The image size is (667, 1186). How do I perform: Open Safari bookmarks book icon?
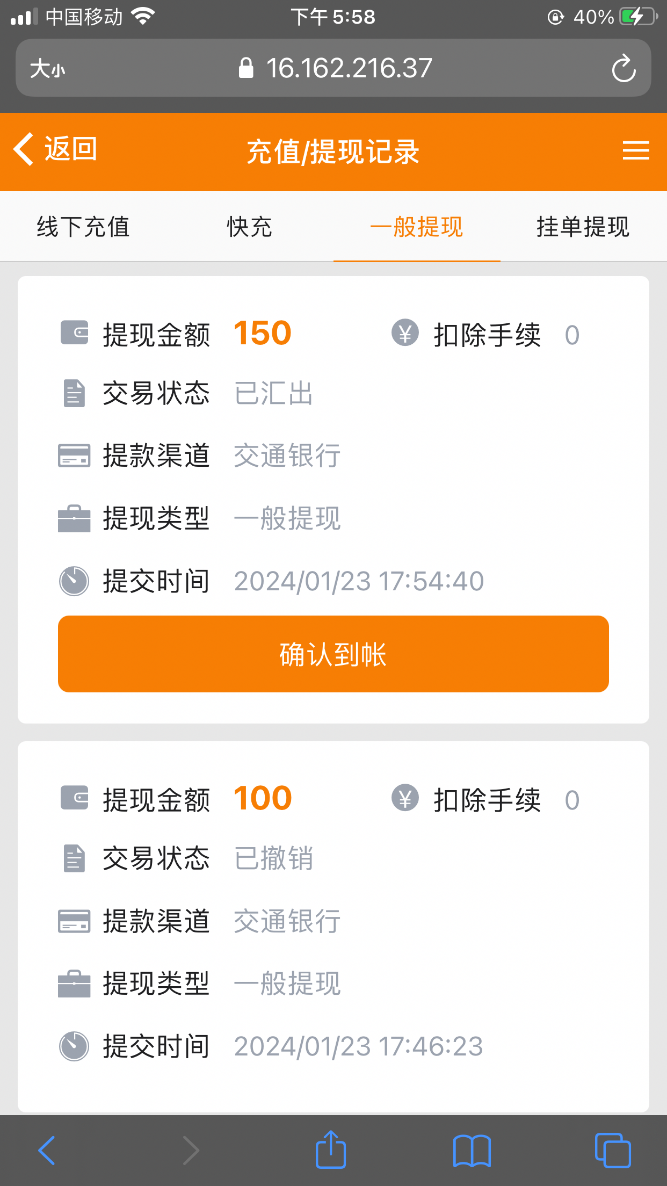pos(472,1150)
